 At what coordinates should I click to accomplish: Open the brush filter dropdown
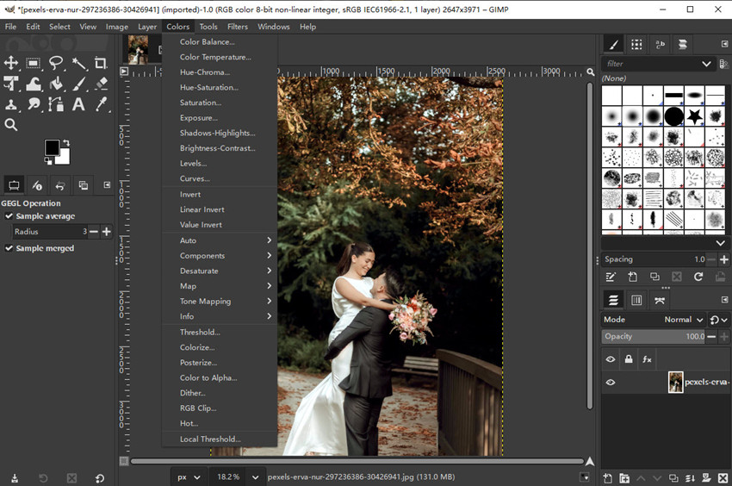pyautogui.click(x=706, y=64)
